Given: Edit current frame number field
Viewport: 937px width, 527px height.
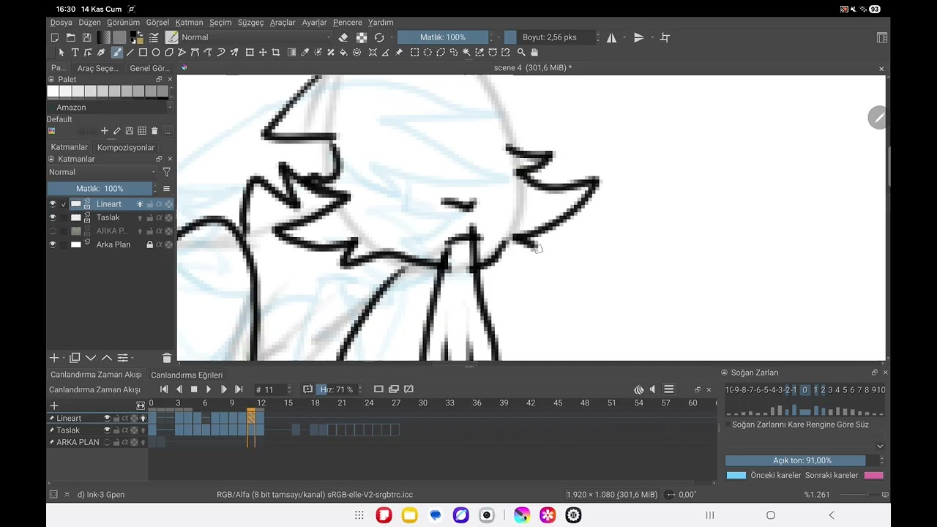Looking at the screenshot, I should [x=273, y=389].
